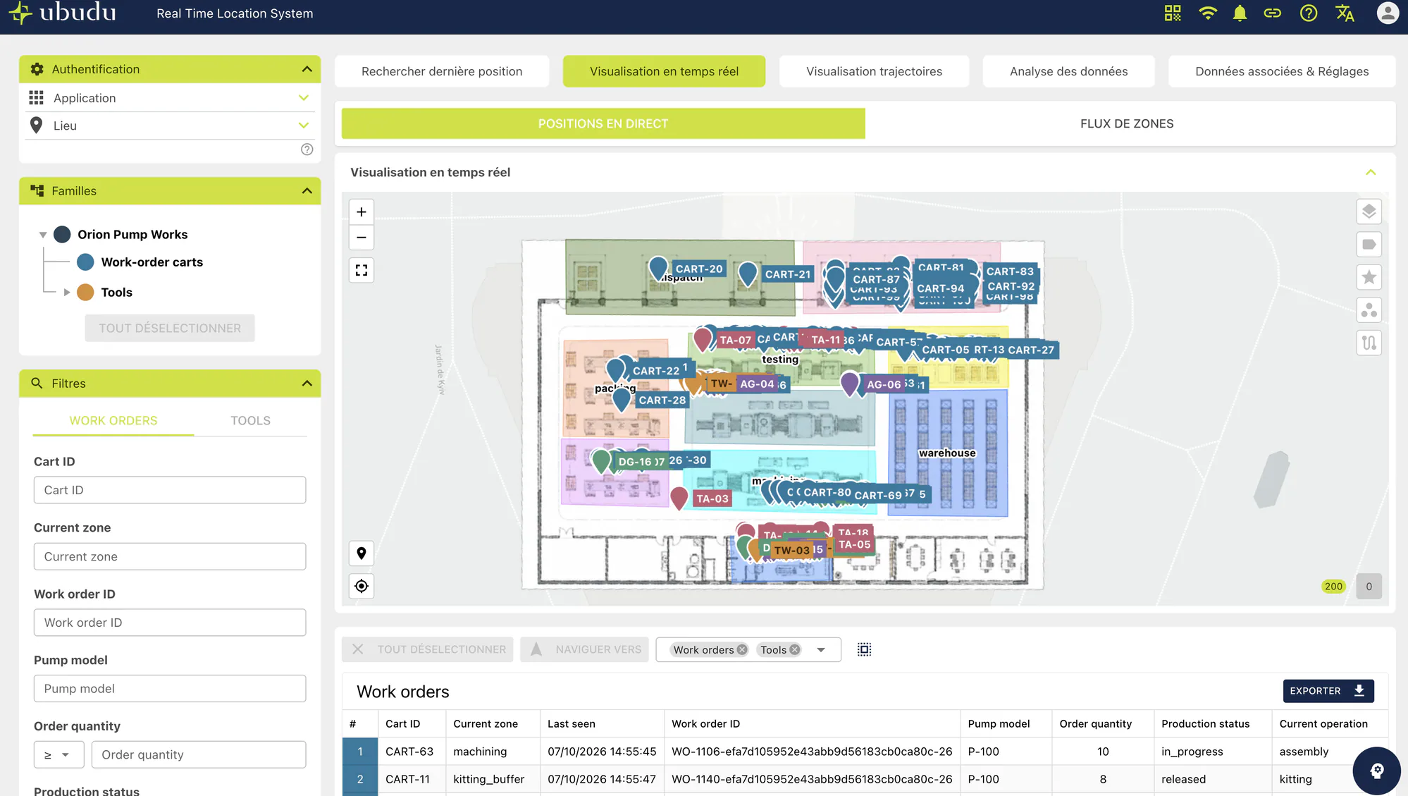Click inside the Cart ID field

tap(170, 490)
